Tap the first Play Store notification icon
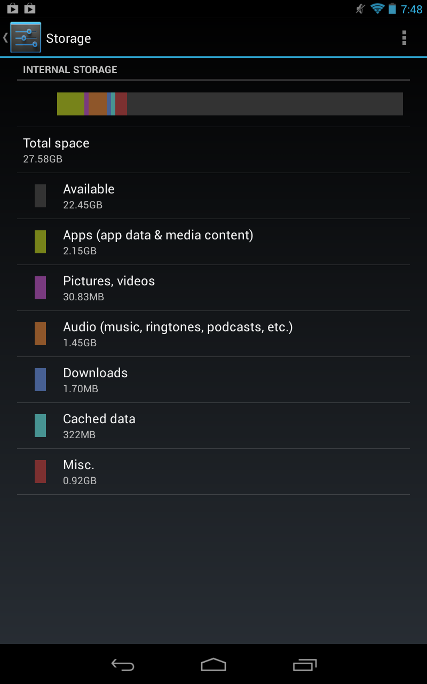 tap(12, 8)
